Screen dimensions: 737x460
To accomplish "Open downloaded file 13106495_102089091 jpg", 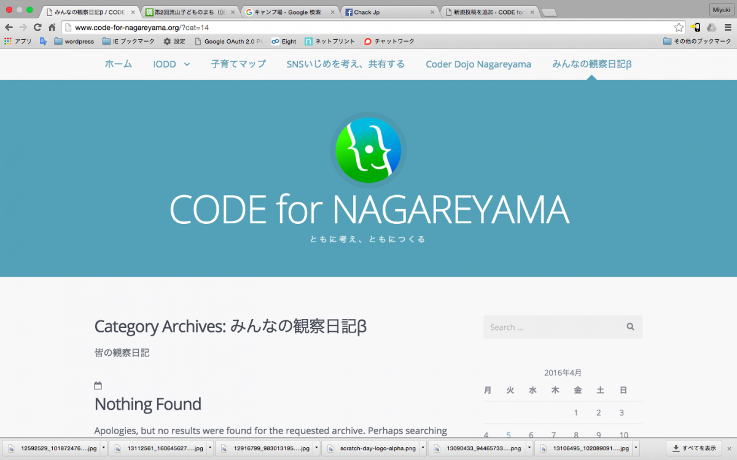I will 584,448.
